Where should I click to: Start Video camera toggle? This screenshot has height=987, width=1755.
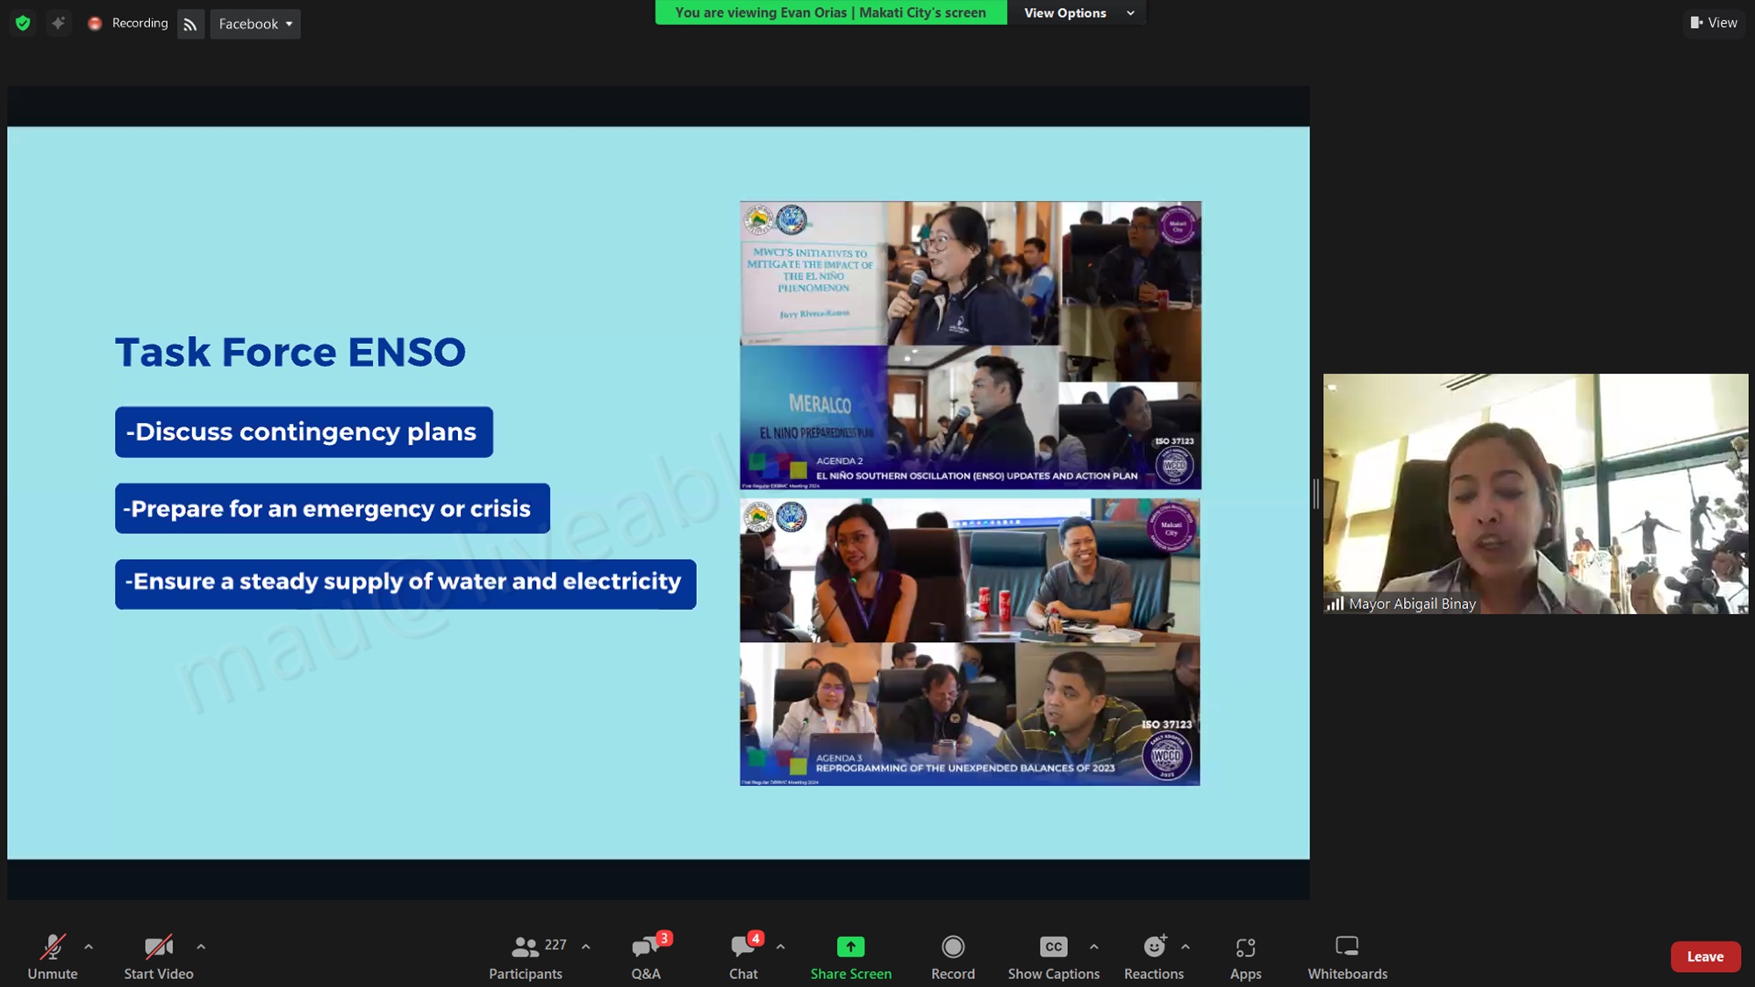159,956
